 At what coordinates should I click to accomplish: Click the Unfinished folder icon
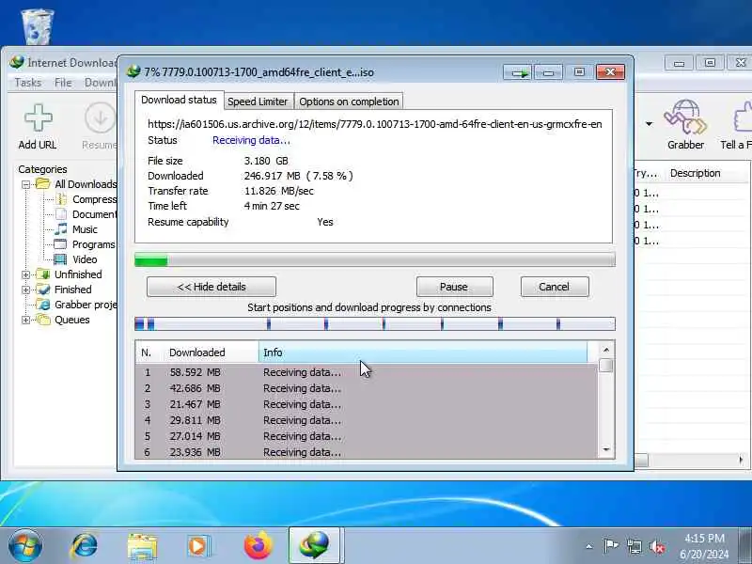pos(43,274)
